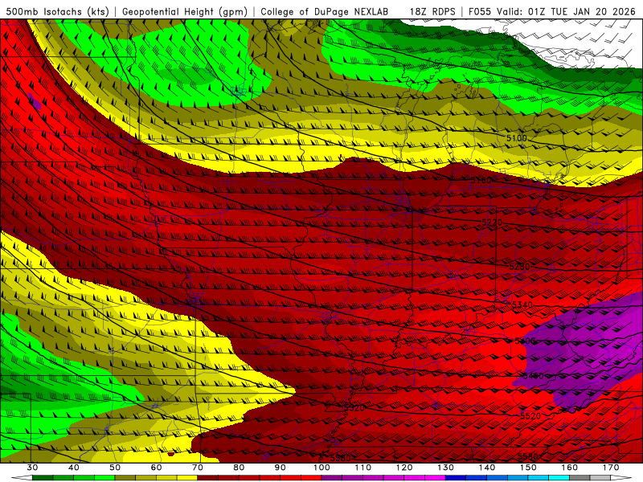This screenshot has width=643, height=482.
Task: Select the 100 knots legend value
Action: (x=321, y=468)
